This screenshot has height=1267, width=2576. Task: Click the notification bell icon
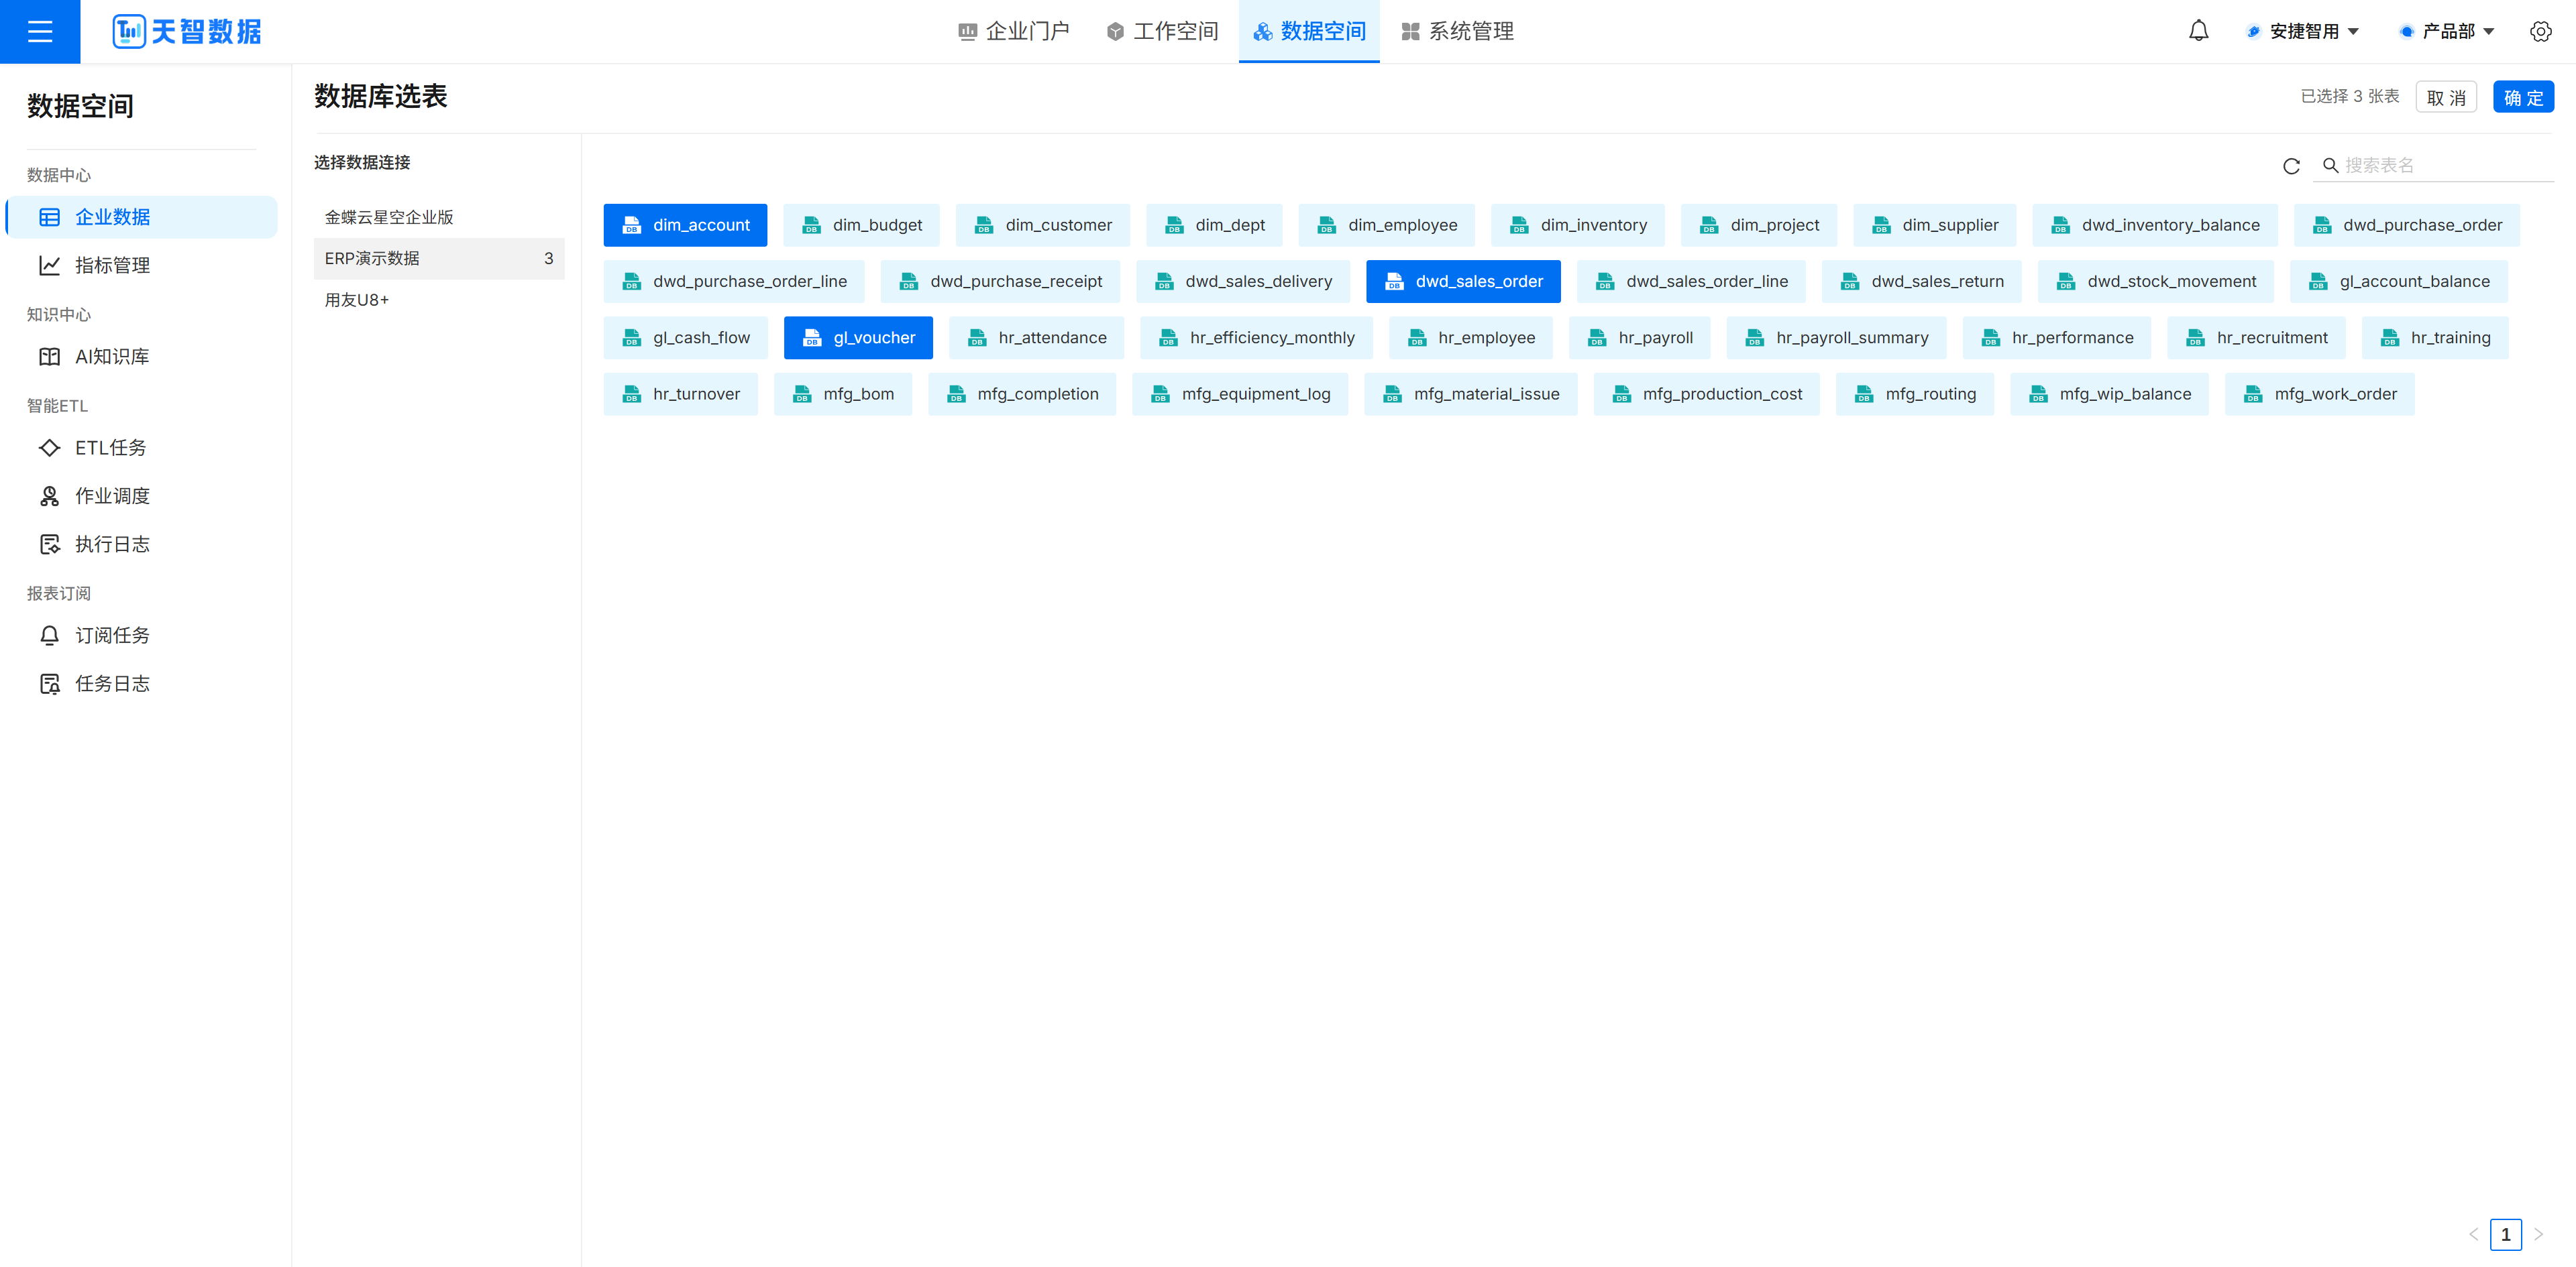pos(2198,31)
